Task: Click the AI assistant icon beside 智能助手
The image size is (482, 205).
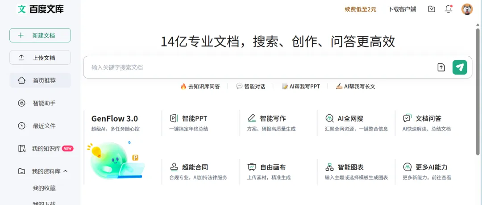Action: coord(21,103)
